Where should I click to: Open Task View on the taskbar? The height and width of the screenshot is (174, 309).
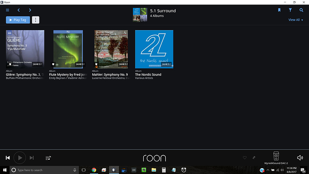[84, 170]
